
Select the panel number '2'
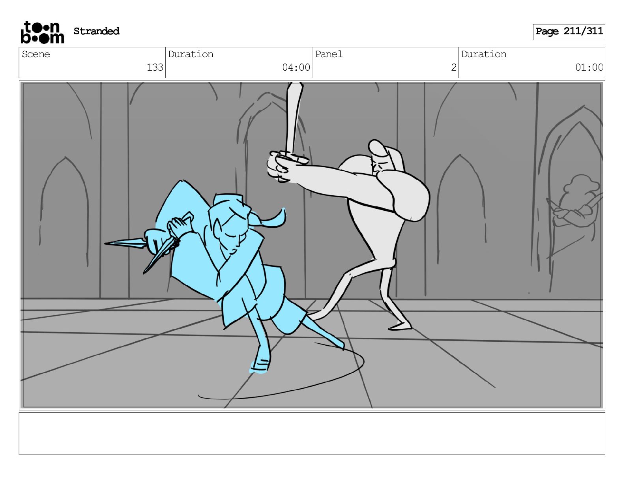click(x=454, y=67)
